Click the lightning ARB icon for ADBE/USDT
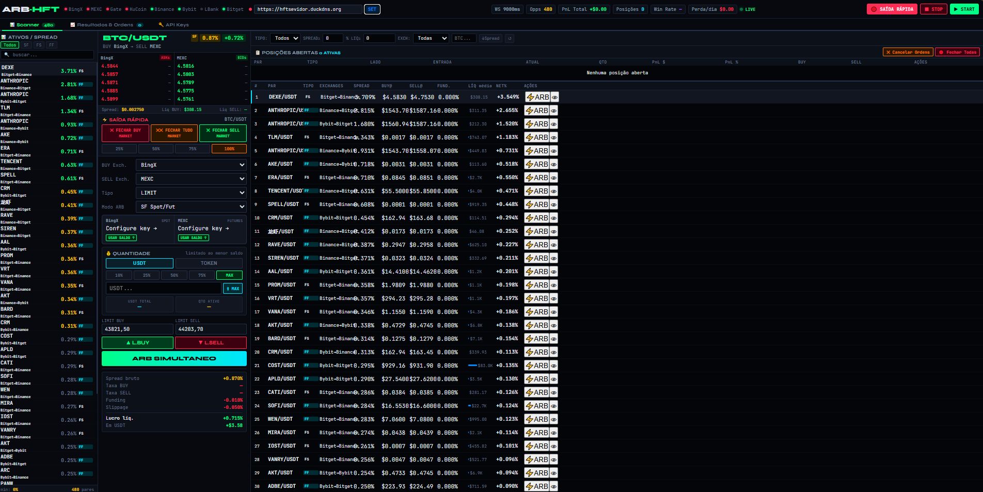 (536, 486)
